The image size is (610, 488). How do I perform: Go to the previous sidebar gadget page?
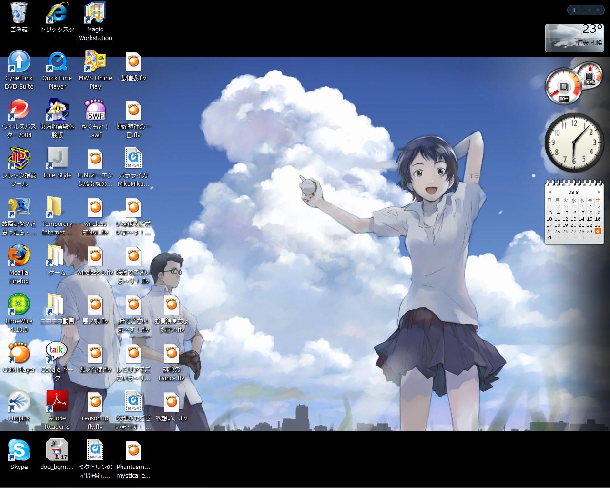pyautogui.click(x=589, y=10)
